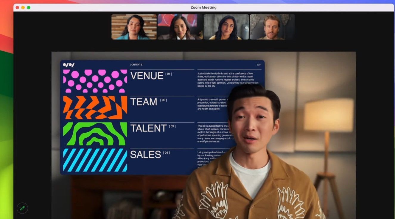This screenshot has height=219, width=395.
Task: Select the first participant thumbnail in the strip
Action: tap(134, 27)
